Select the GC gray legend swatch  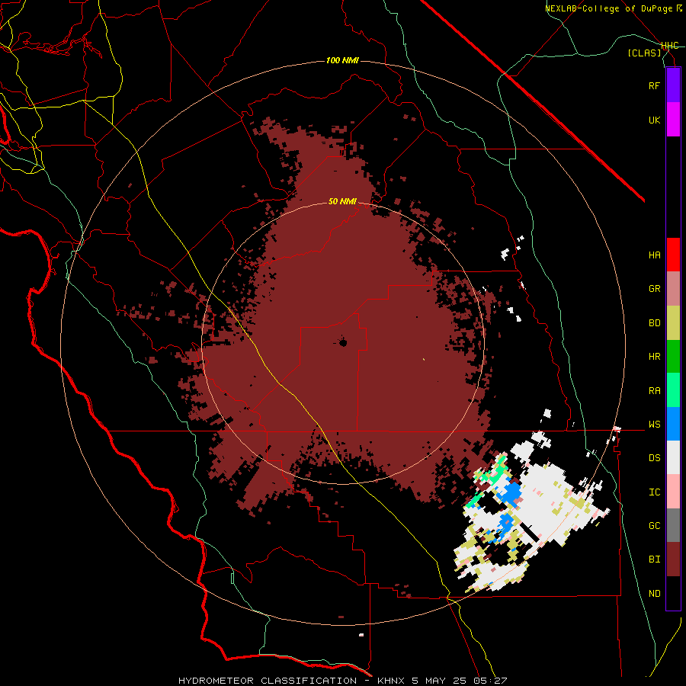pyautogui.click(x=673, y=525)
